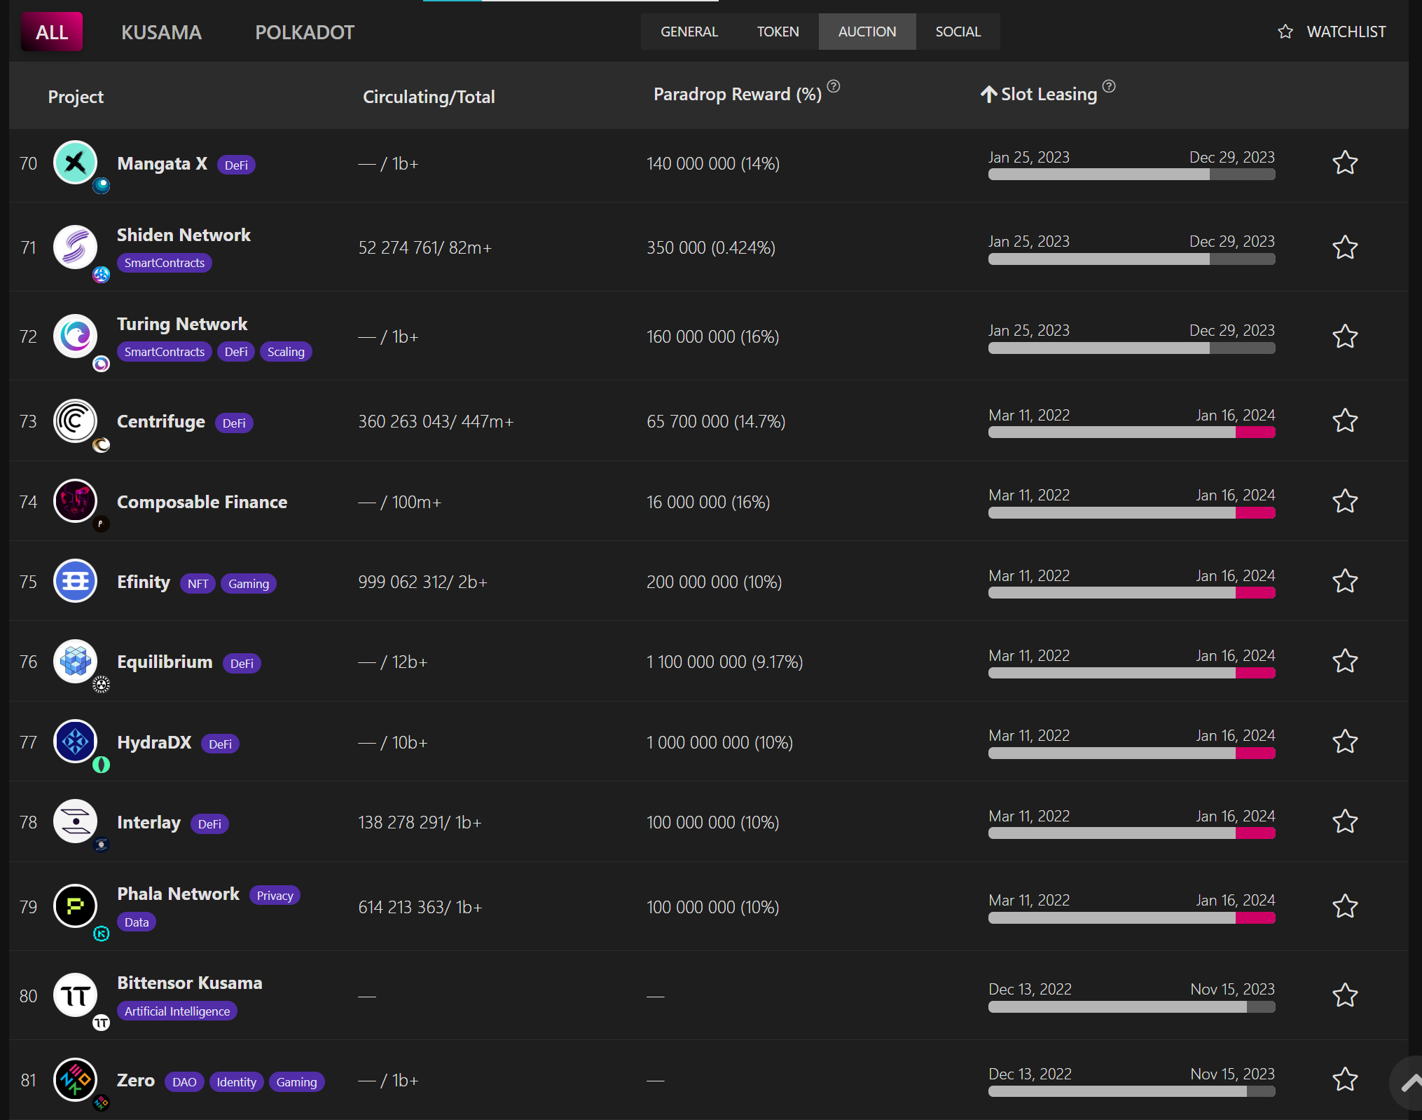This screenshot has width=1422, height=1120.
Task: Open the WATCHLIST text link
Action: point(1346,32)
